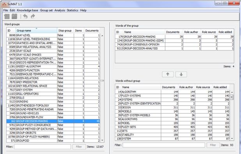Click the Word groups scrollbar thumb
Screen dimensions: 241x154
pos(102,81)
